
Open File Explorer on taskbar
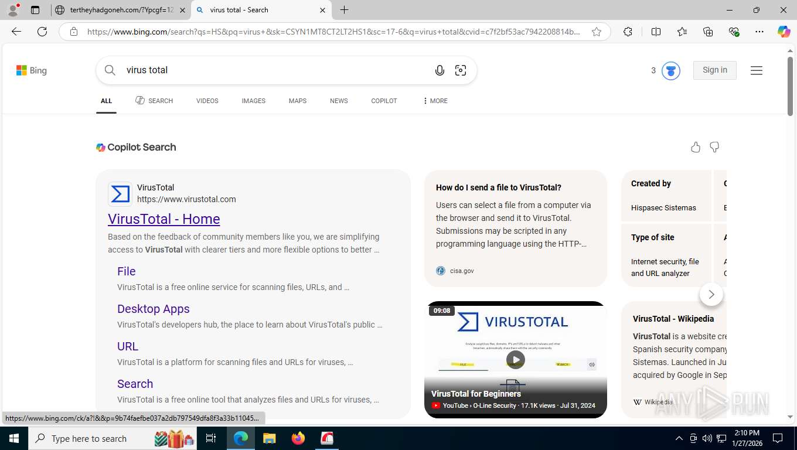[269, 438]
